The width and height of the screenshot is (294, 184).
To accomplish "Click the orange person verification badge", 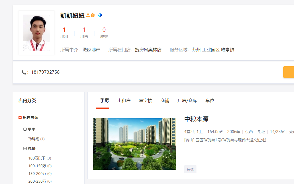I will 88,16.
